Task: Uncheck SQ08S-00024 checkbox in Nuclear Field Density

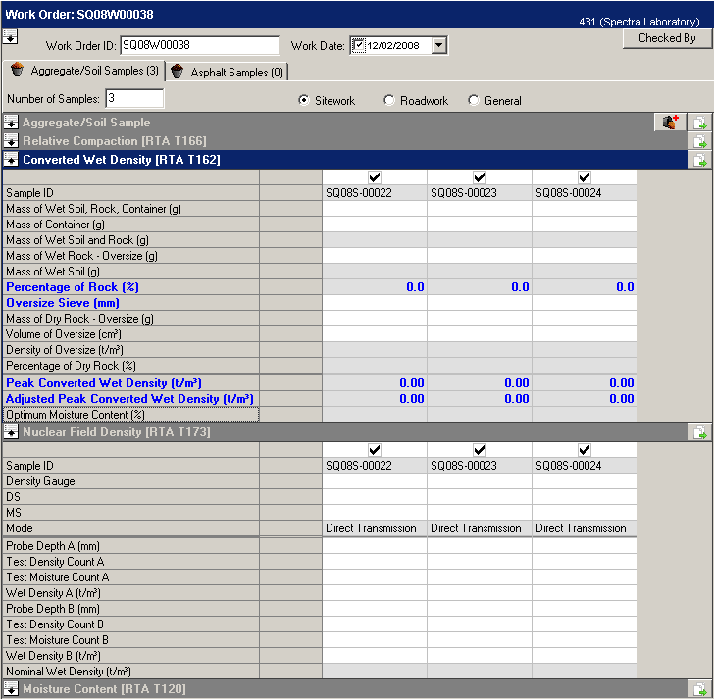Action: [x=585, y=450]
